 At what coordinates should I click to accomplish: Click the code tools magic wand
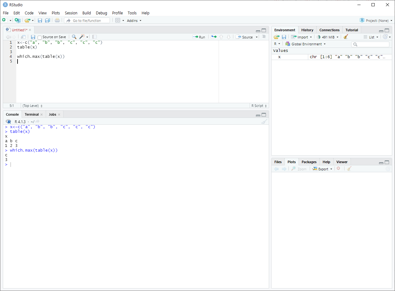(82, 37)
